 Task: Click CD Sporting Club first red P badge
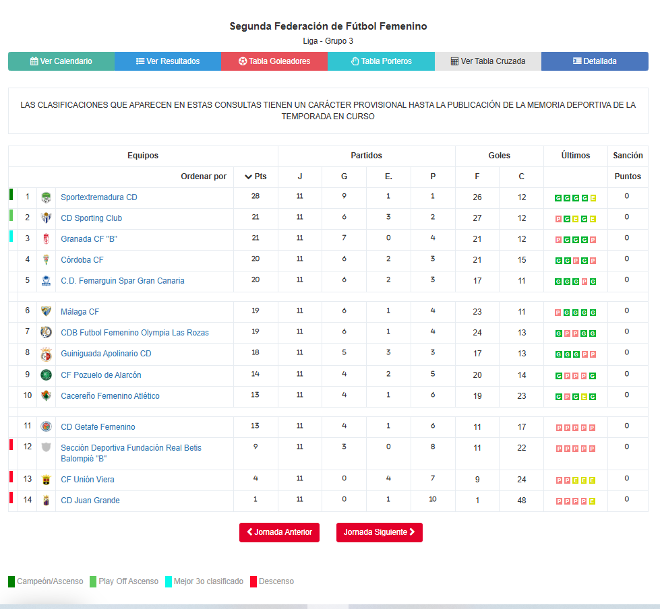(x=559, y=219)
